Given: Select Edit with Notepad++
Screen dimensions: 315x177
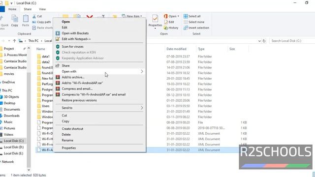Looking at the screenshot, I should click(100, 39).
